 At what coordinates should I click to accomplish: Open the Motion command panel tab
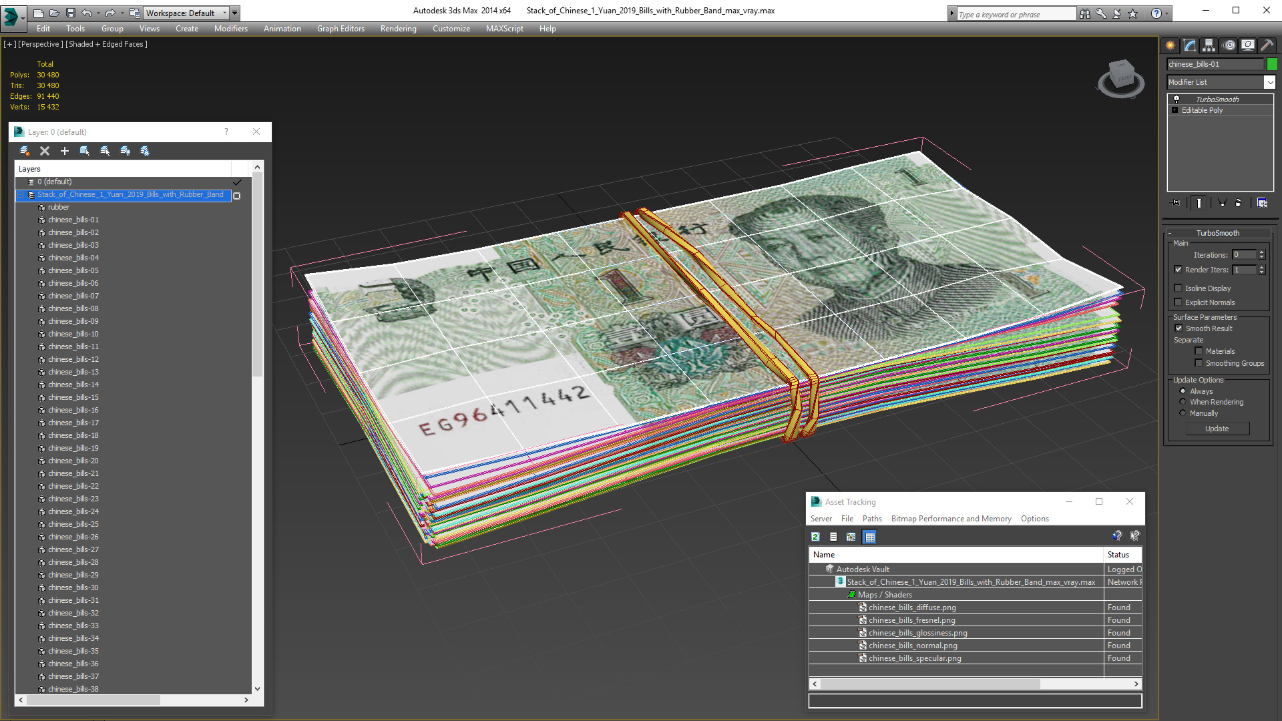1229,45
